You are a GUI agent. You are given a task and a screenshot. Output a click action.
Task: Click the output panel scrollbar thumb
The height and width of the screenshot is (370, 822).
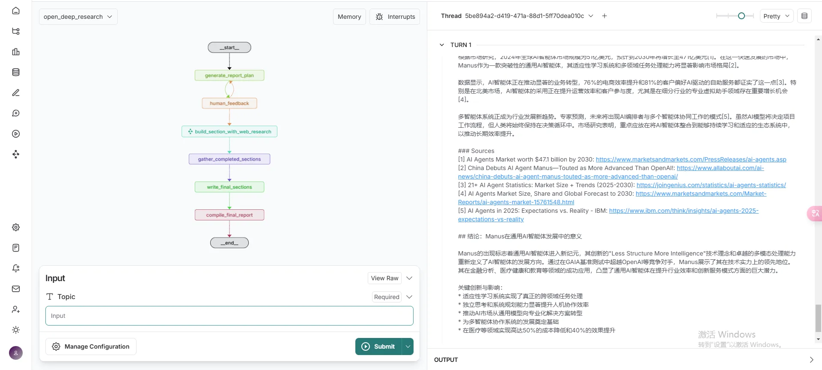click(818, 318)
